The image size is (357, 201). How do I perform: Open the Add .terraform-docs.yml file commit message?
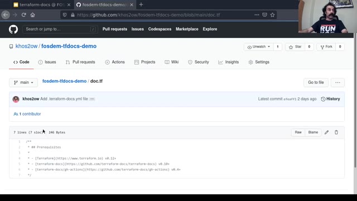64,99
